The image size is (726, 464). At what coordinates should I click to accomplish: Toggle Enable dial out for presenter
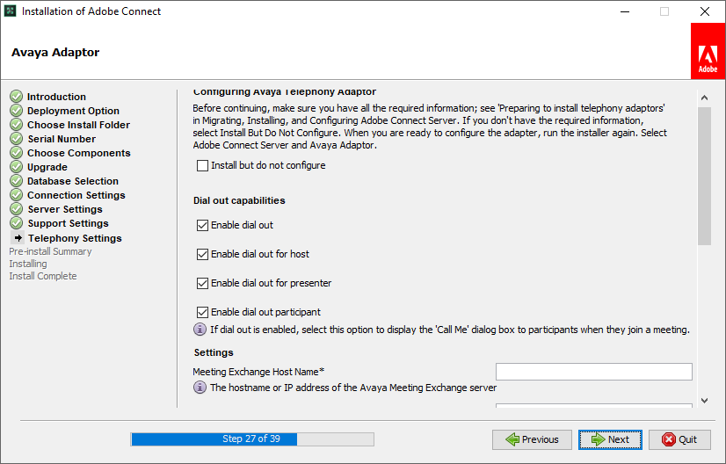[x=202, y=283]
